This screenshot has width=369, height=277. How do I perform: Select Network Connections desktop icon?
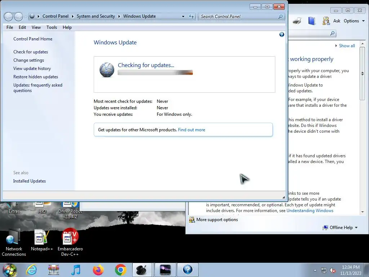[x=14, y=243]
